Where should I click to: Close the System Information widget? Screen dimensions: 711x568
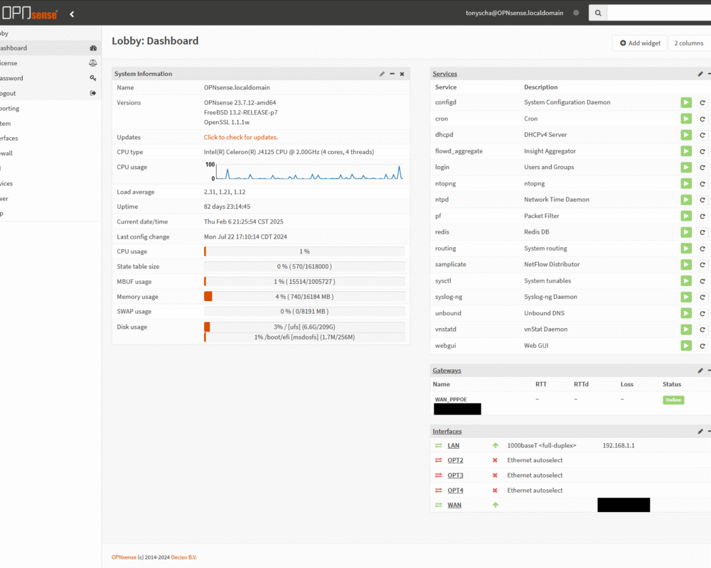tap(402, 74)
